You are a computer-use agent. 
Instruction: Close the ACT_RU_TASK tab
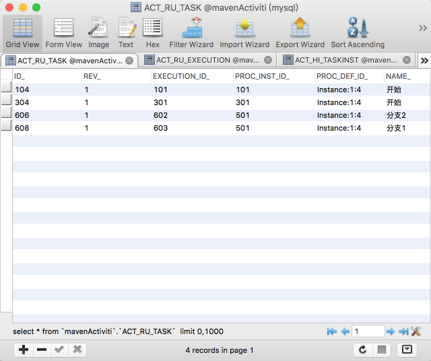[x=129, y=60]
